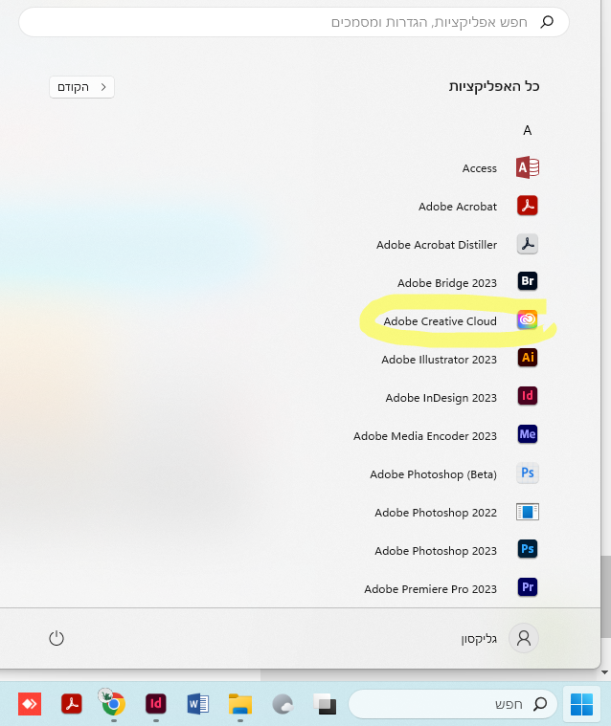611x726 pixels.
Task: Click the כל האפליקציות heading
Action: 494,86
